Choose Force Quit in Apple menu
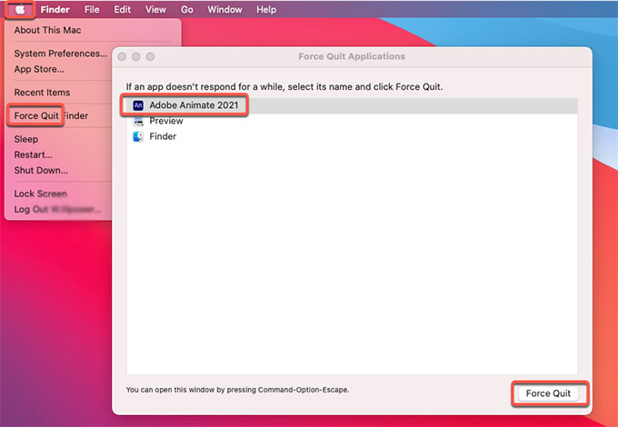The height and width of the screenshot is (427, 618). coord(36,116)
